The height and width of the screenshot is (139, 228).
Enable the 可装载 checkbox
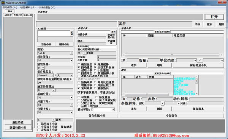click(x=79, y=97)
